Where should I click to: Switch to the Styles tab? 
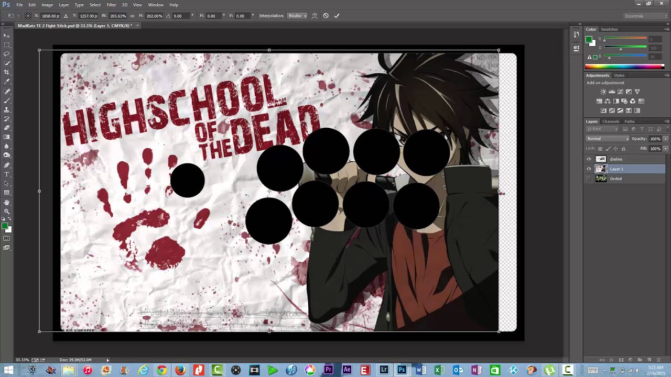click(619, 75)
